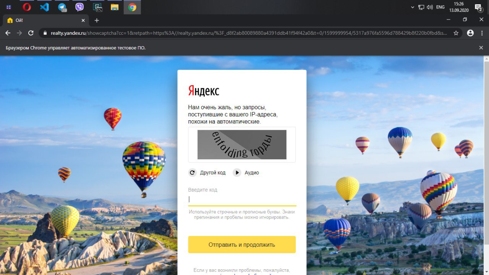Viewport: 489px width, 275px height.
Task: Request another code via refresh icon
Action: [x=193, y=173]
